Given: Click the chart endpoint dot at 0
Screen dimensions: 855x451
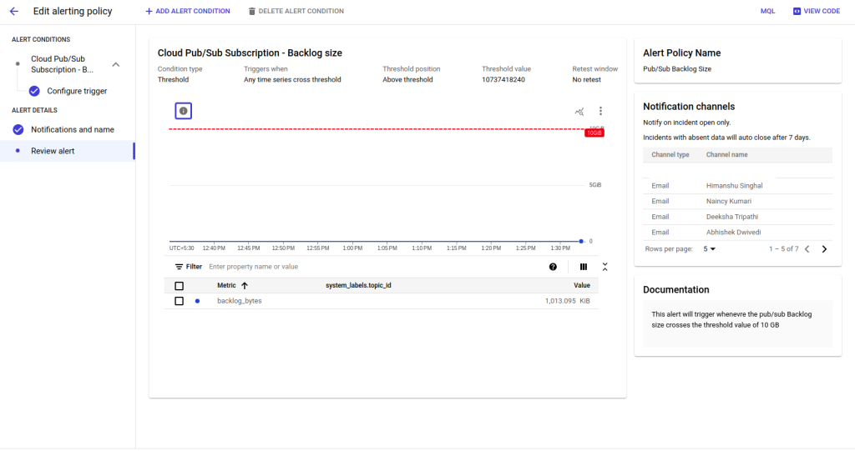Looking at the screenshot, I should 581,241.
